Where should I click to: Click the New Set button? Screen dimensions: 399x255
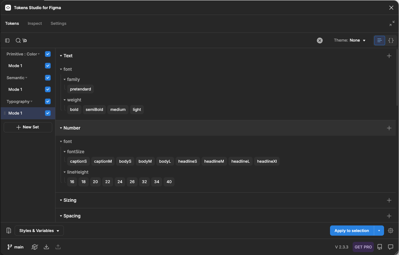pos(28,127)
